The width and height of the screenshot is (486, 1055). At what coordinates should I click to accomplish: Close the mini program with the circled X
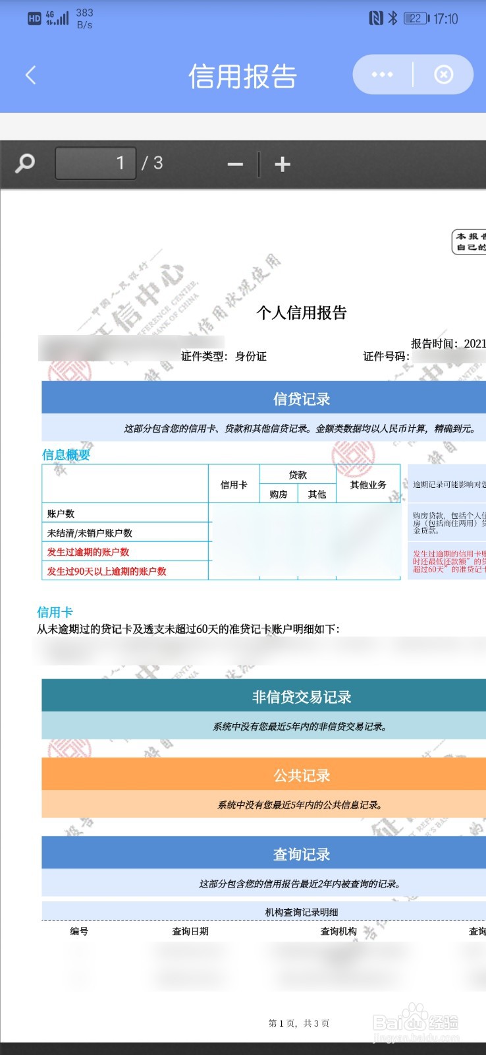coord(444,75)
